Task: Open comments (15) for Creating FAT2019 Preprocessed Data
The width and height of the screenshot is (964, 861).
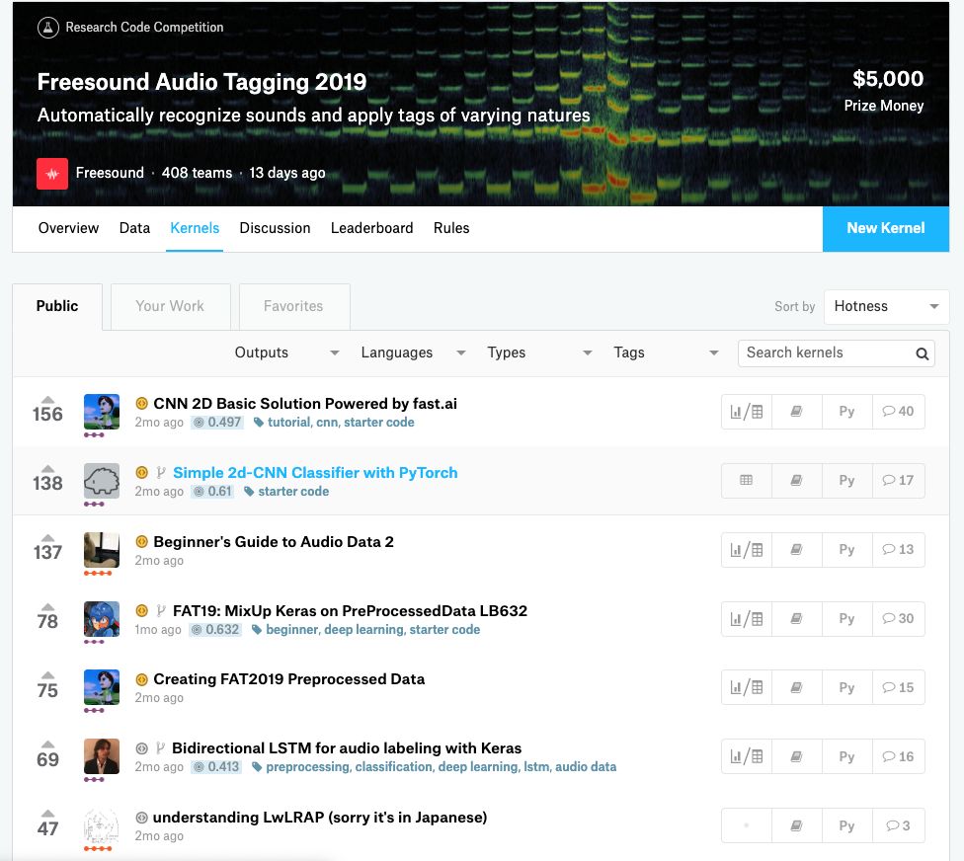Action: [898, 687]
